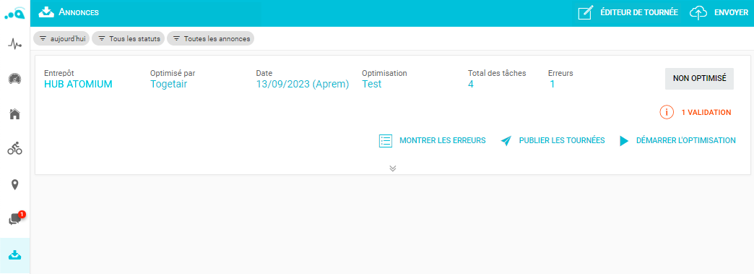This screenshot has width=754, height=274.
Task: Open the HUB ATOMIUM warehouse link
Action: (78, 85)
